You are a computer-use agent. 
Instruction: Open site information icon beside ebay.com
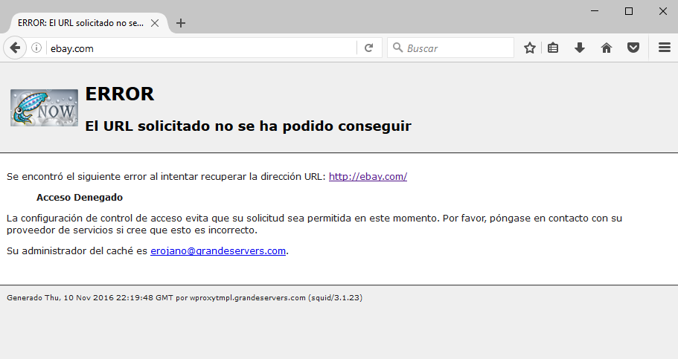point(36,48)
